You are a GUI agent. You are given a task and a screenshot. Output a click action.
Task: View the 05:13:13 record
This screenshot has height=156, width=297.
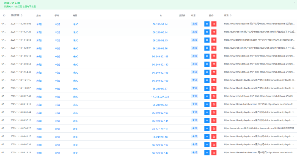pos(207,153)
